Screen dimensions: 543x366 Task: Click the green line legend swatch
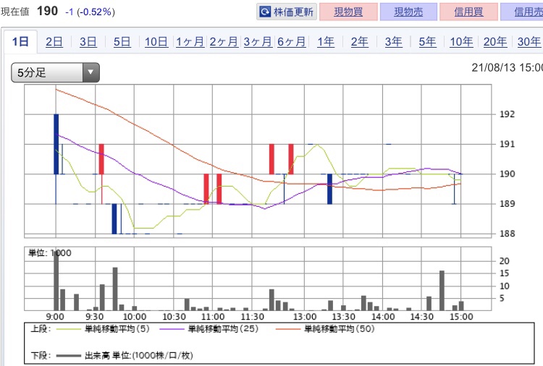(68, 329)
